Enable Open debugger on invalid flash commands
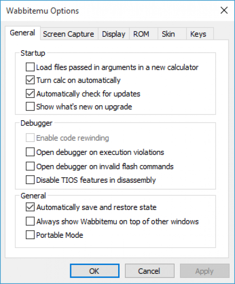The image size is (235, 284). 30,166
